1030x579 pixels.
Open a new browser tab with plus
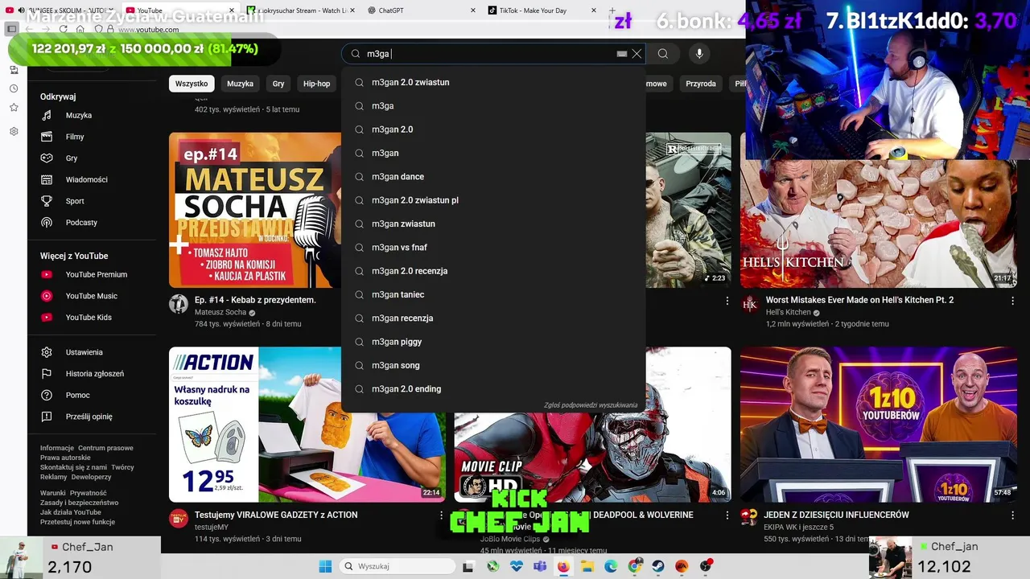[612, 10]
